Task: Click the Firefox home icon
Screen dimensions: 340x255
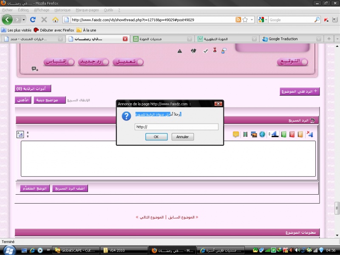Action: [x=55, y=20]
